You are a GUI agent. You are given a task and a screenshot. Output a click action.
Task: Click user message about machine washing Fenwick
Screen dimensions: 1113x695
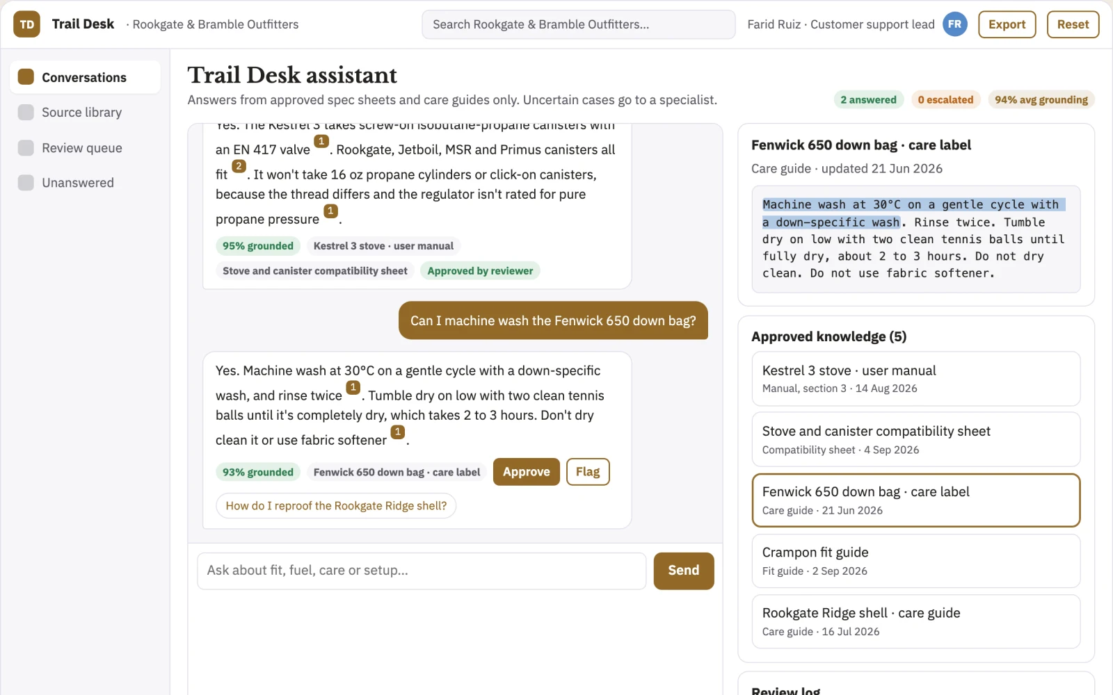click(553, 321)
